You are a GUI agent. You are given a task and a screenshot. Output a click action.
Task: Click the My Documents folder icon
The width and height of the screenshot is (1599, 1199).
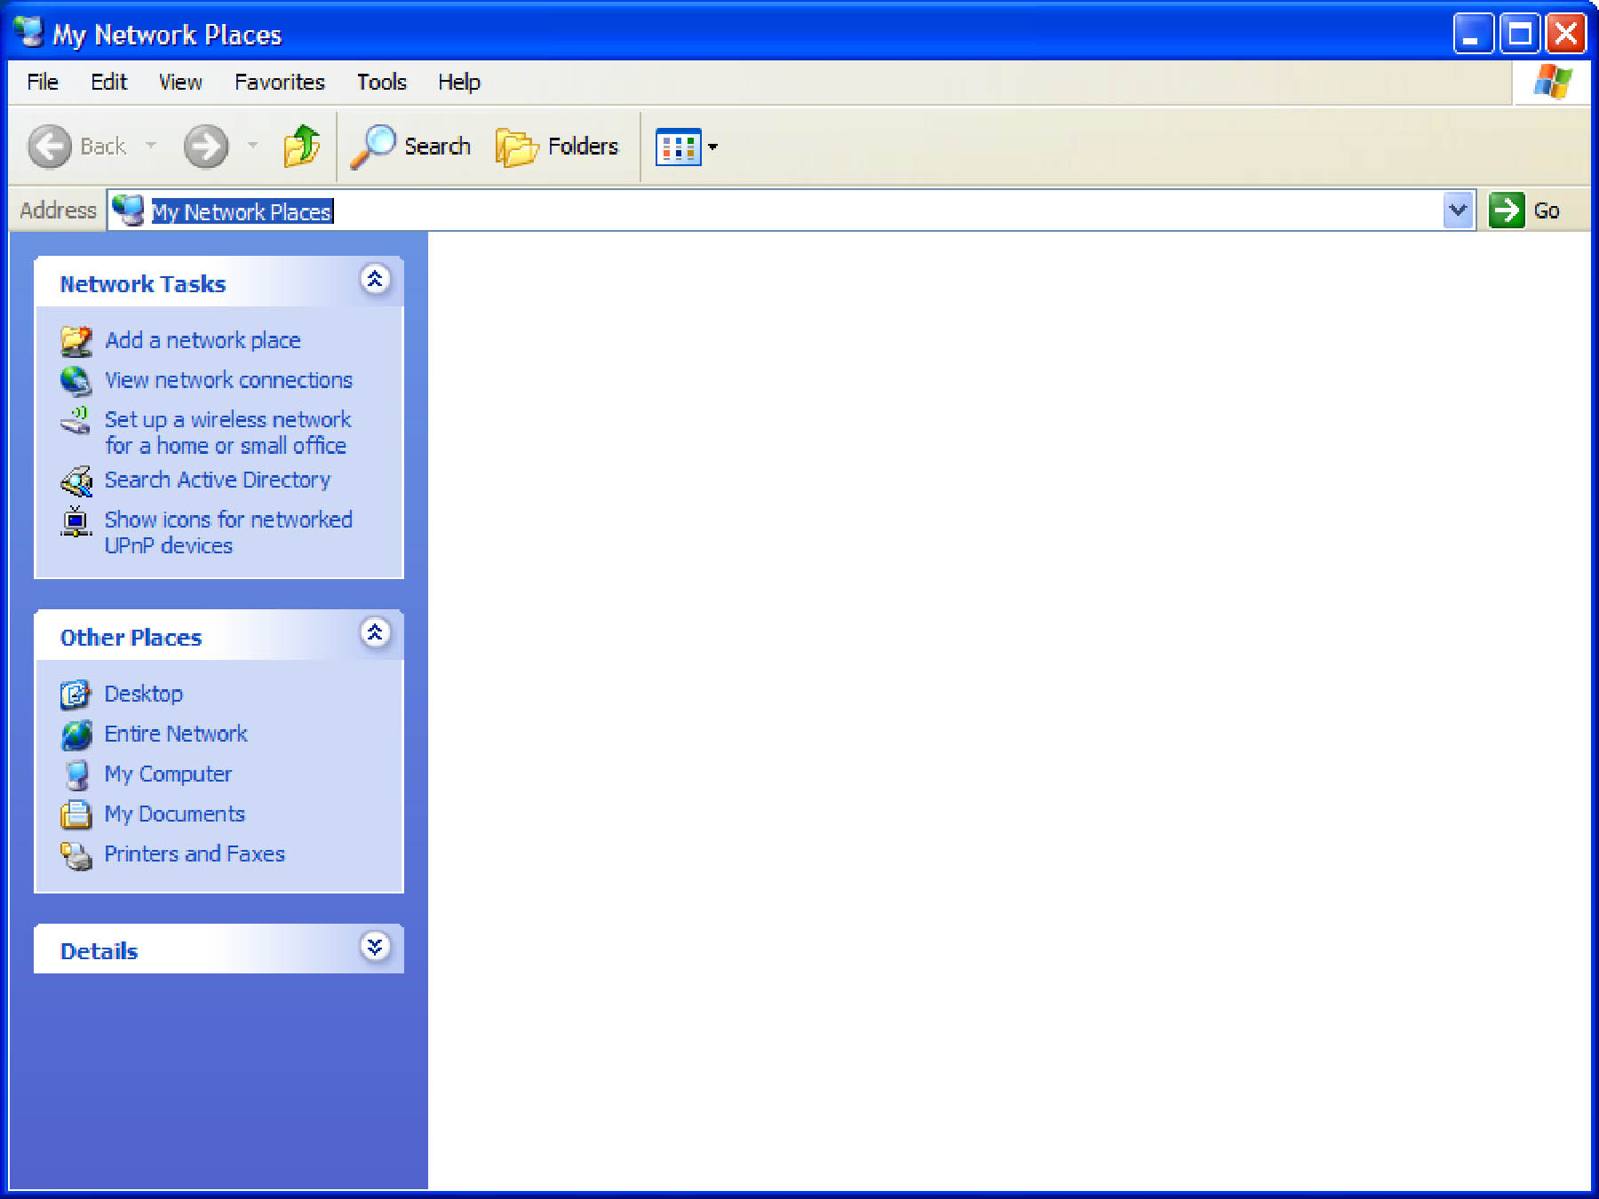[76, 814]
